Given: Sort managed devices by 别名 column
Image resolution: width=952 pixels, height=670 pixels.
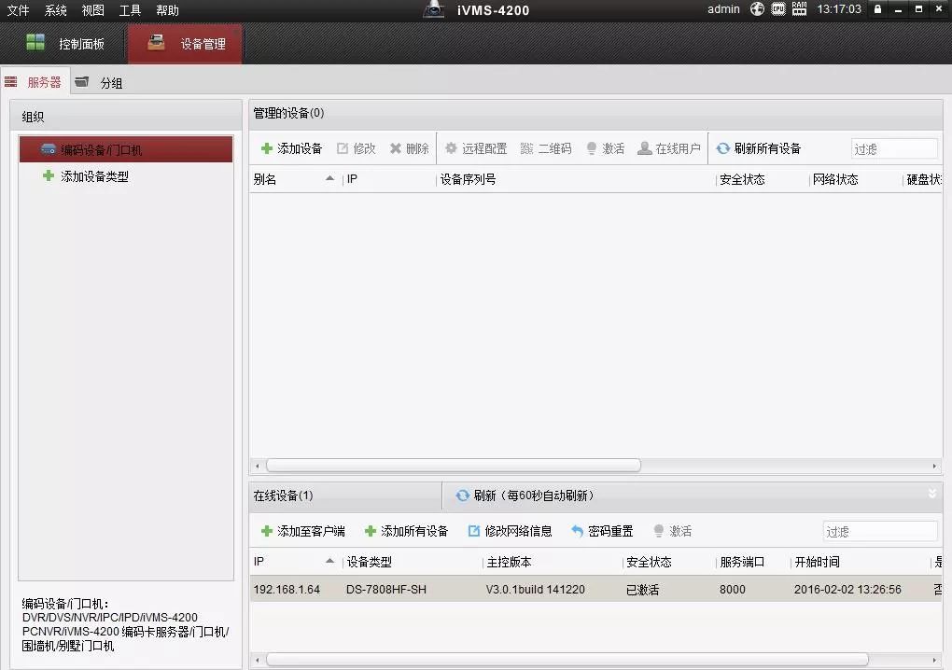Looking at the screenshot, I should (294, 179).
